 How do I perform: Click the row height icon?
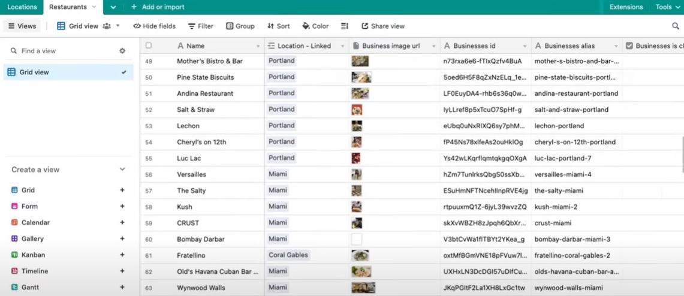345,26
